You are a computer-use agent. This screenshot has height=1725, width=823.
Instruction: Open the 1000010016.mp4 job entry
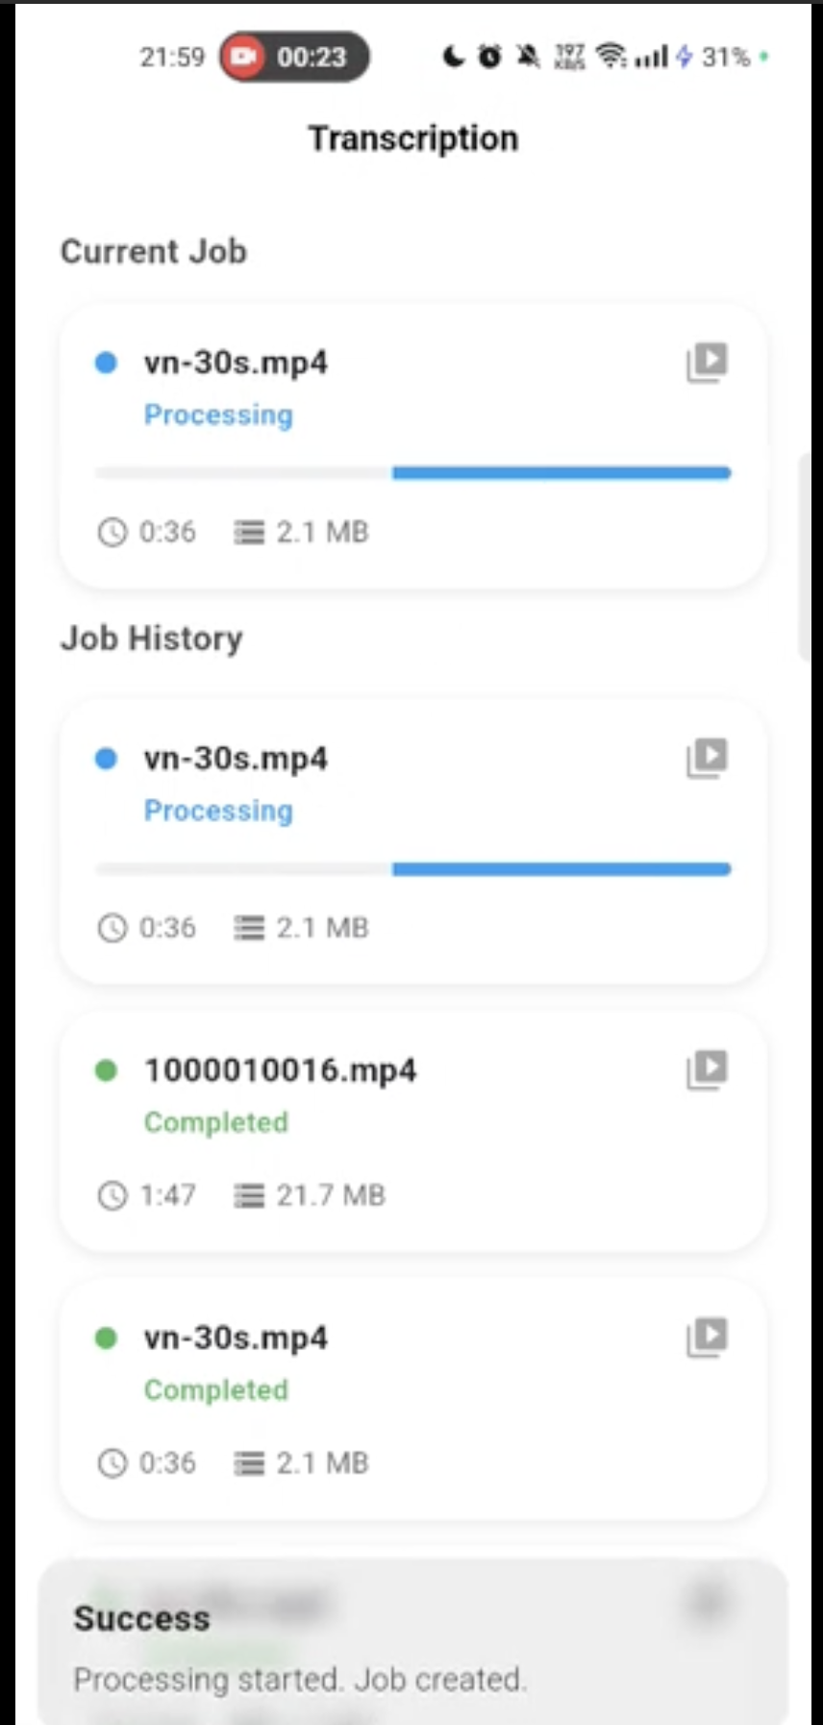tap(280, 1070)
